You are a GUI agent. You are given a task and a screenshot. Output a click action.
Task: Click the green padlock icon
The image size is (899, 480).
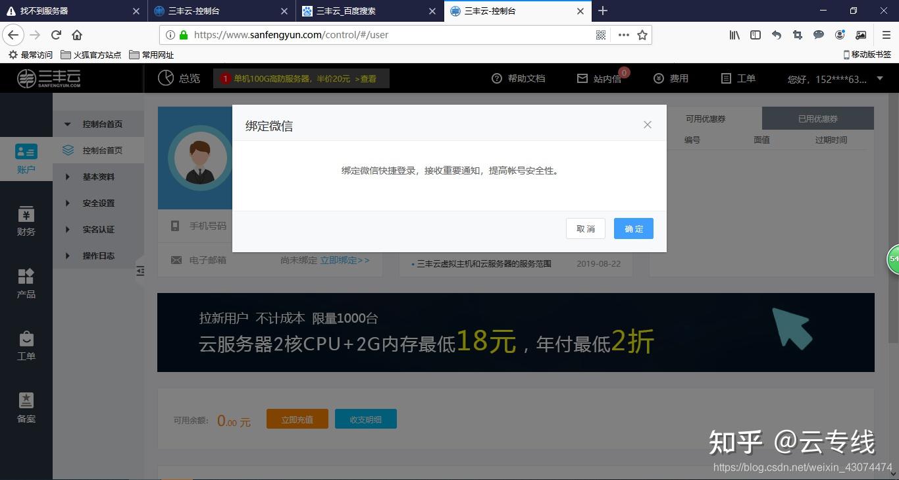(x=184, y=35)
